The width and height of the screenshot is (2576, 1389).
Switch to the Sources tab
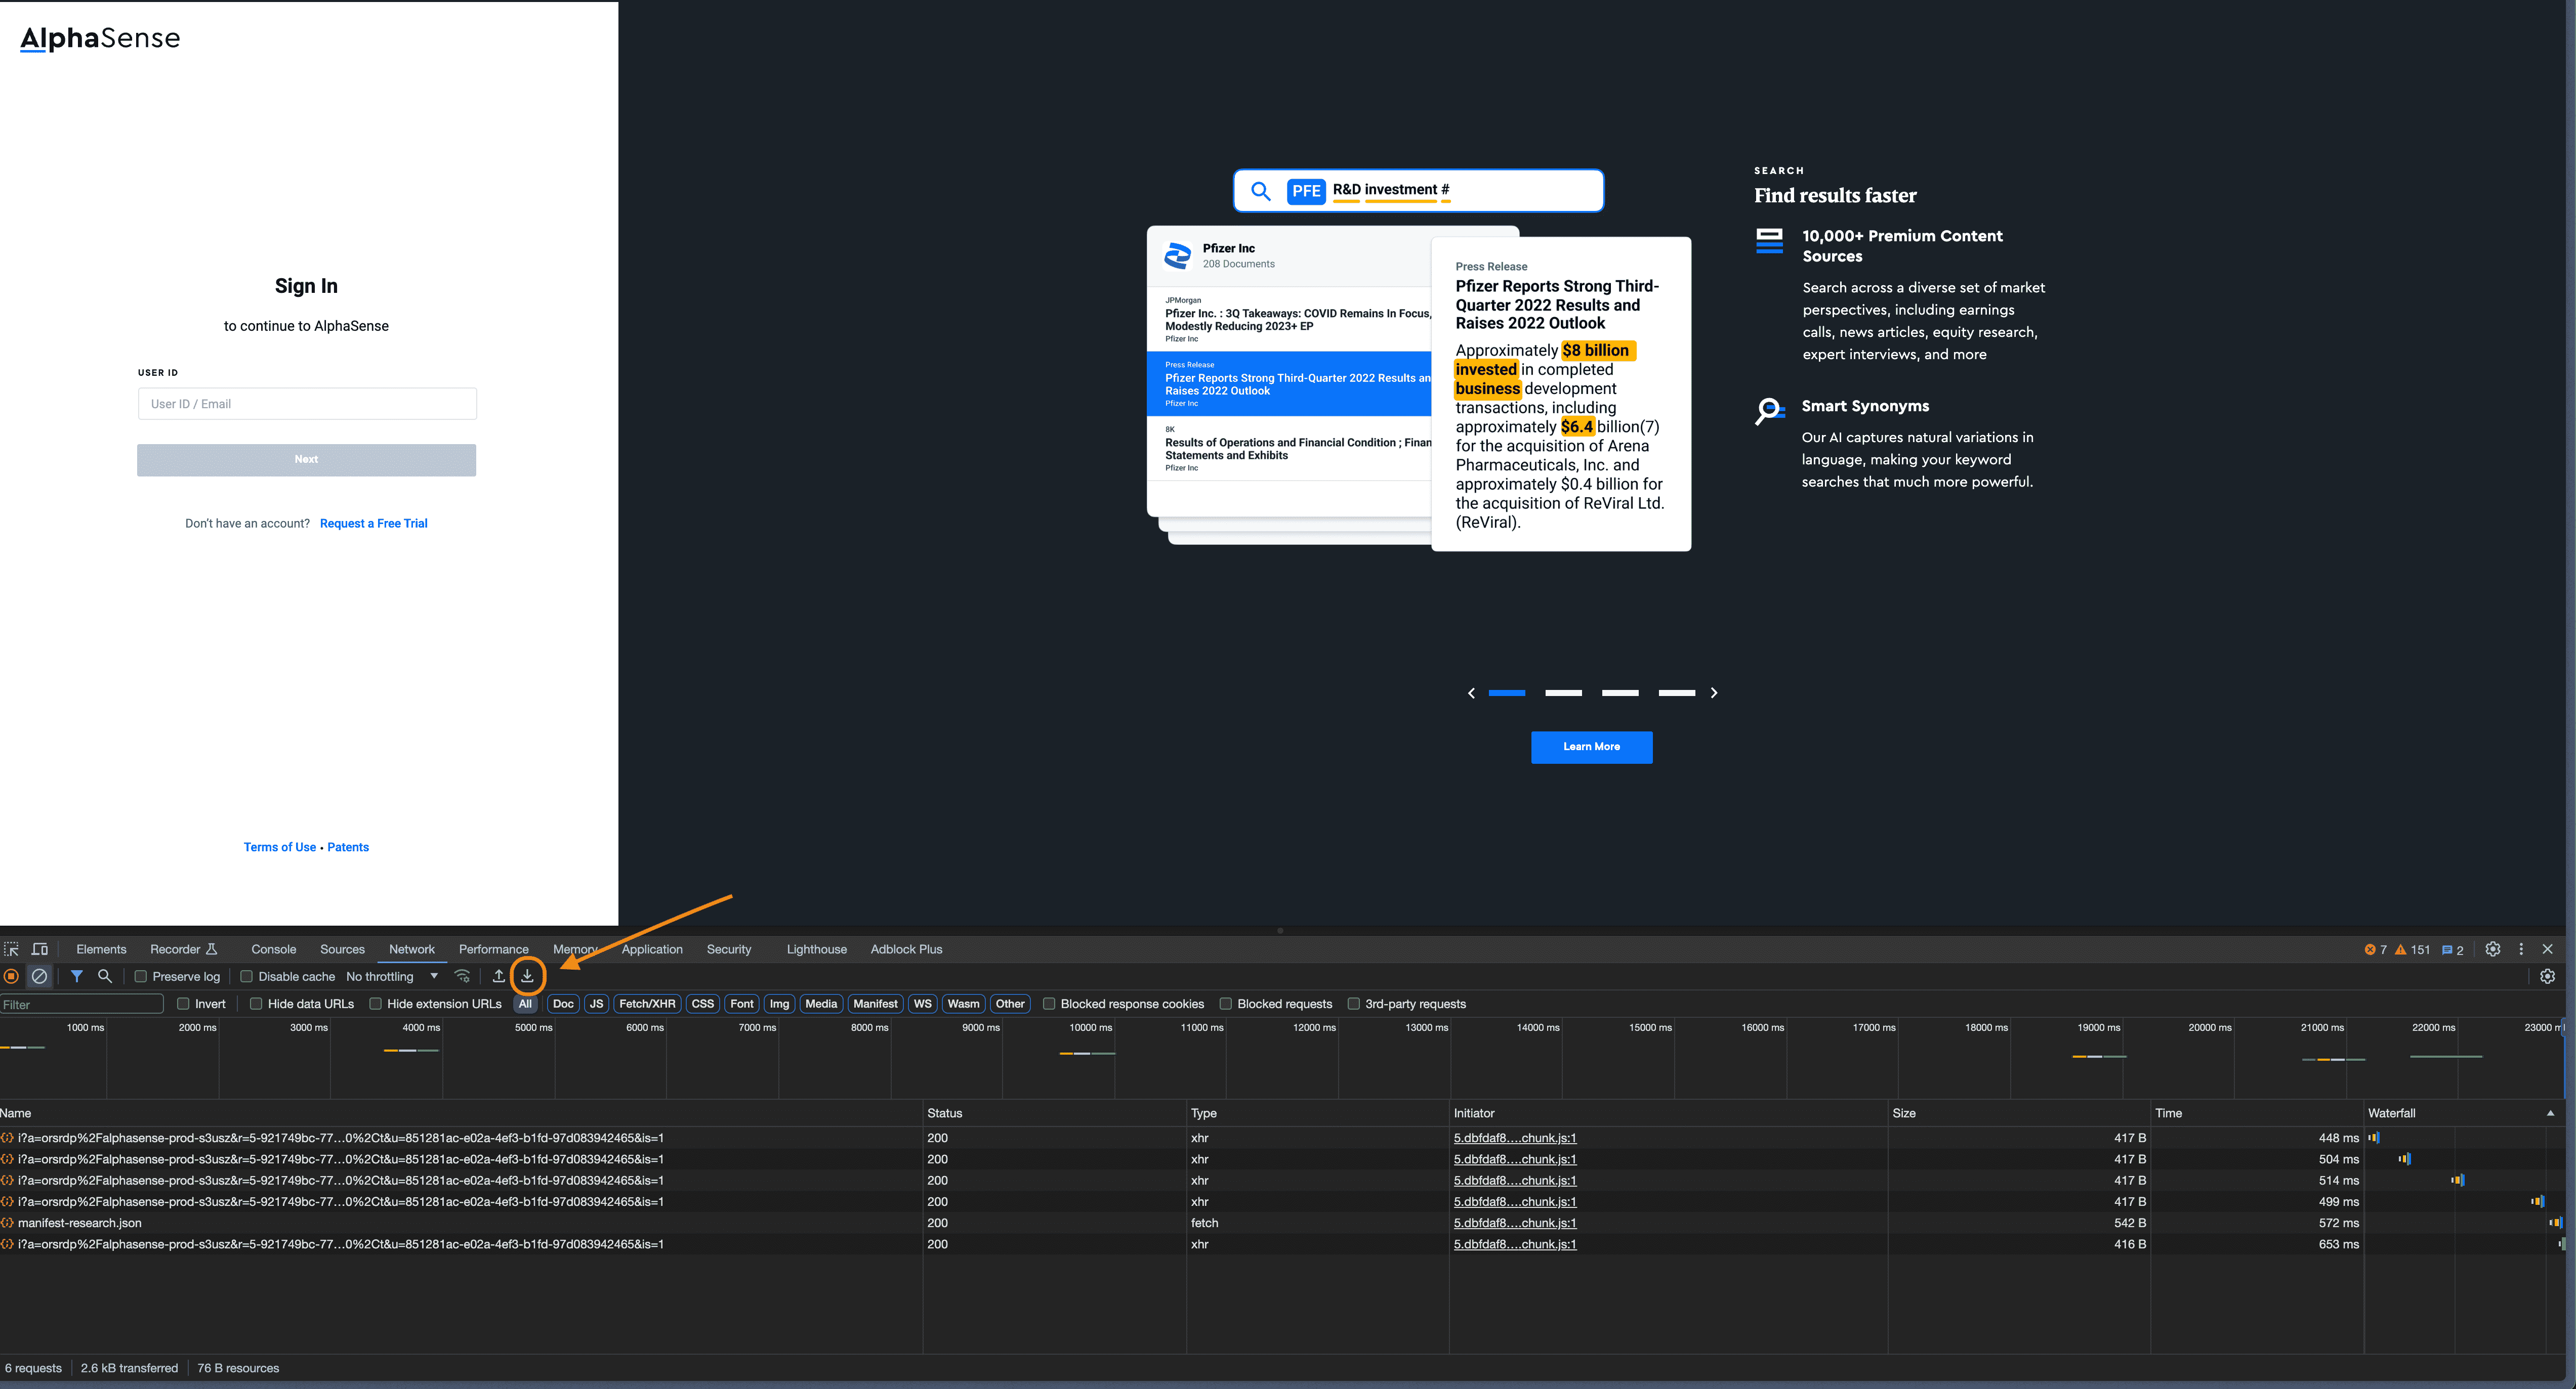tap(342, 949)
